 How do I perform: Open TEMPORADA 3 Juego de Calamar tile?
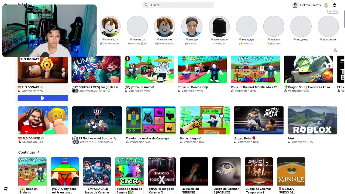coord(97,171)
